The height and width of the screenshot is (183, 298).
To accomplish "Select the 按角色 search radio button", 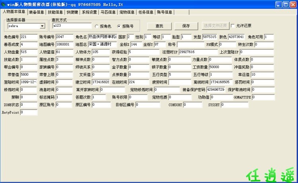I will click(x=97, y=26).
